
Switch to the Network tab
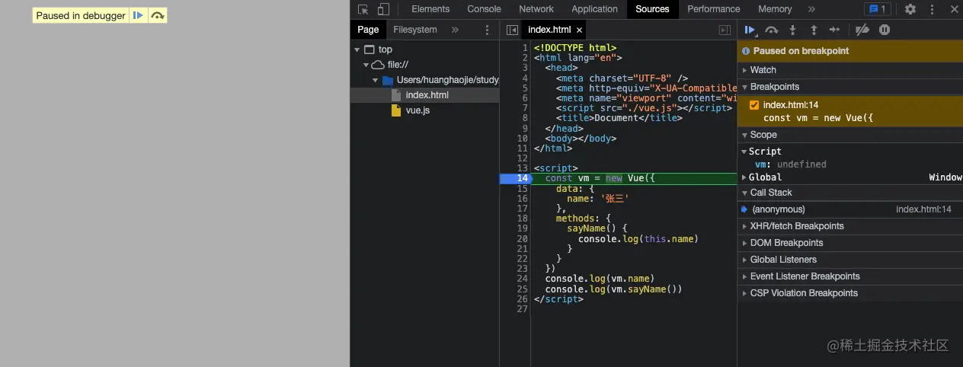536,9
